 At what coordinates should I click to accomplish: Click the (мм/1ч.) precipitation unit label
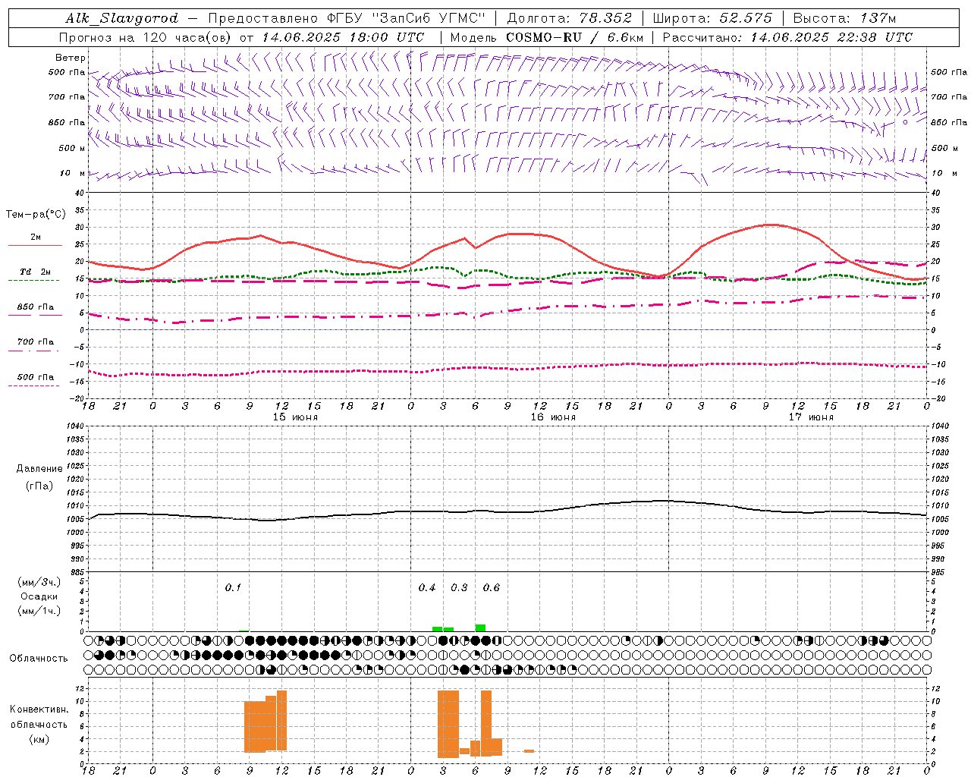(39, 611)
